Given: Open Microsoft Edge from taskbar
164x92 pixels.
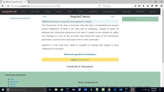Looking at the screenshot, I should pyautogui.click(x=115, y=90).
